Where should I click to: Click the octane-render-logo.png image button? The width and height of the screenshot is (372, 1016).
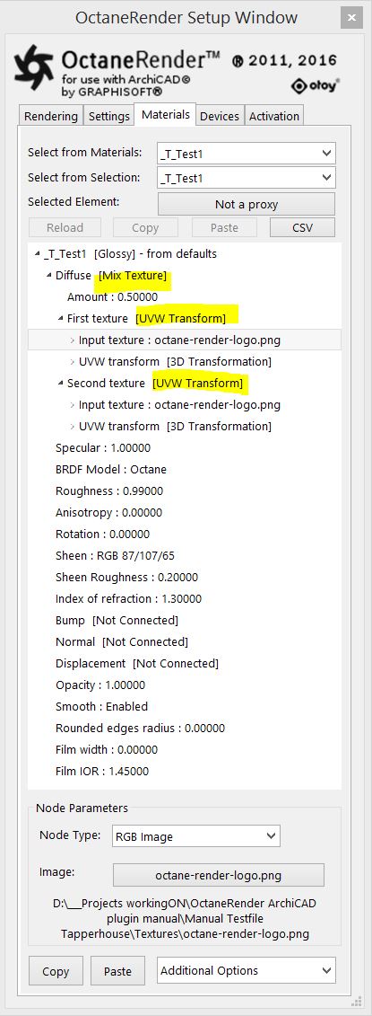(x=219, y=875)
